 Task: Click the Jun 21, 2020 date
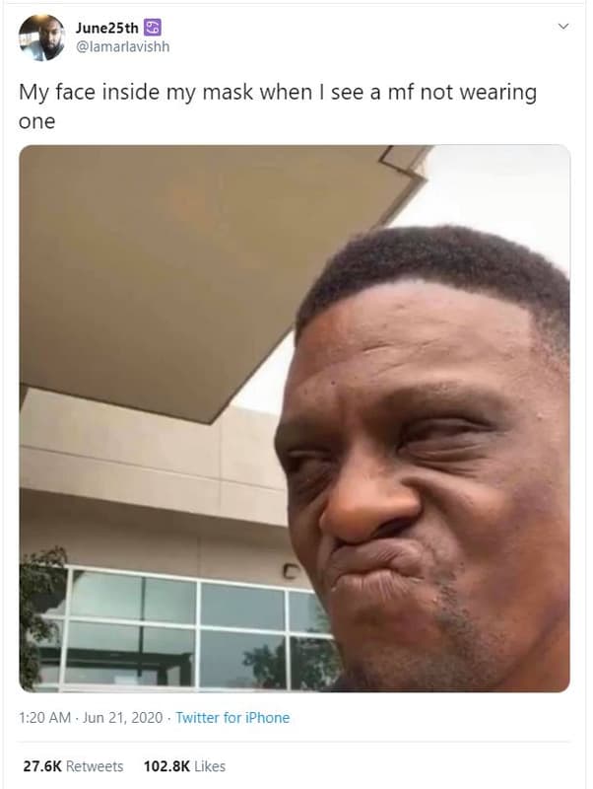[122, 718]
